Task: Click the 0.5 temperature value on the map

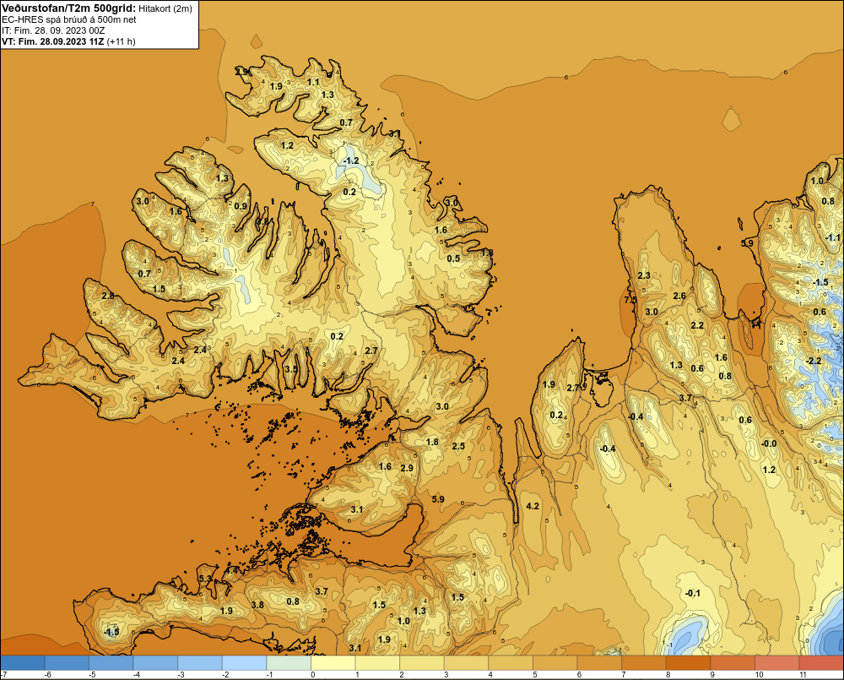Action: [454, 258]
